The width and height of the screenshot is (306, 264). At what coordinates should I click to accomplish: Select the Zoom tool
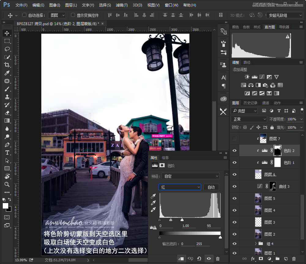(x=7, y=184)
